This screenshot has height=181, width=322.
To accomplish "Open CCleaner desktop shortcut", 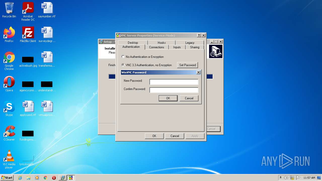I will pos(9,133).
